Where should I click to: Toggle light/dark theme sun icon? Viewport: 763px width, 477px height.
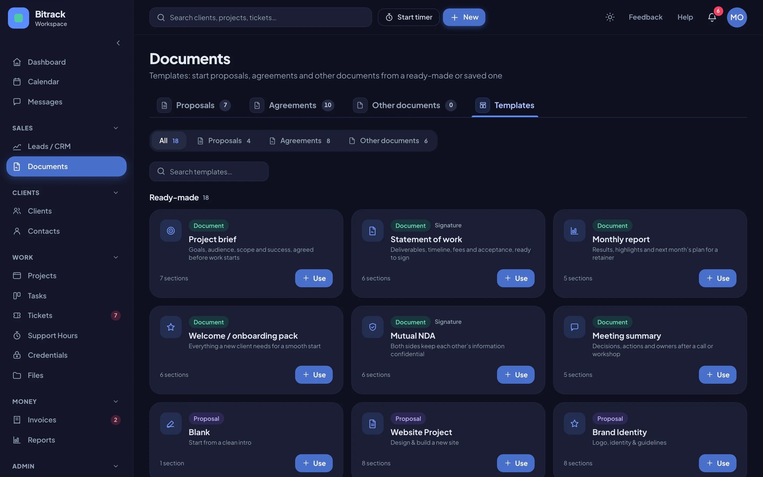(x=610, y=17)
